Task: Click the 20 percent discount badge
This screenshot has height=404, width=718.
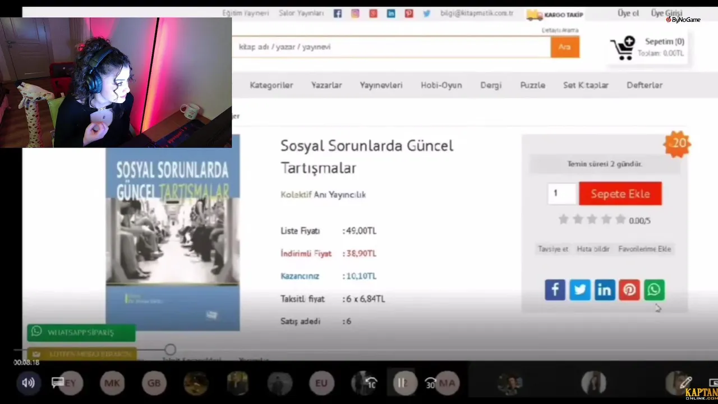Action: [677, 144]
